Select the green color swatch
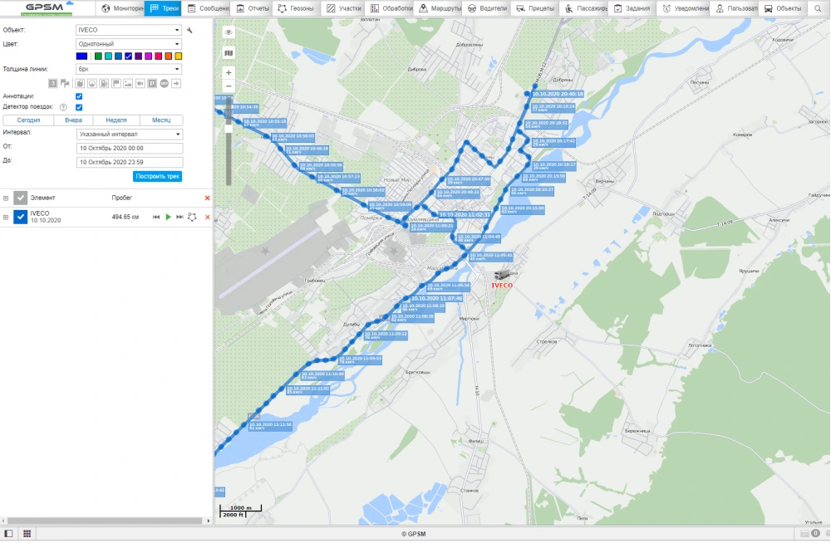Viewport: 831px width, 543px height. pos(98,56)
